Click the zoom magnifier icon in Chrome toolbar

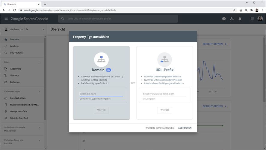[246, 10]
